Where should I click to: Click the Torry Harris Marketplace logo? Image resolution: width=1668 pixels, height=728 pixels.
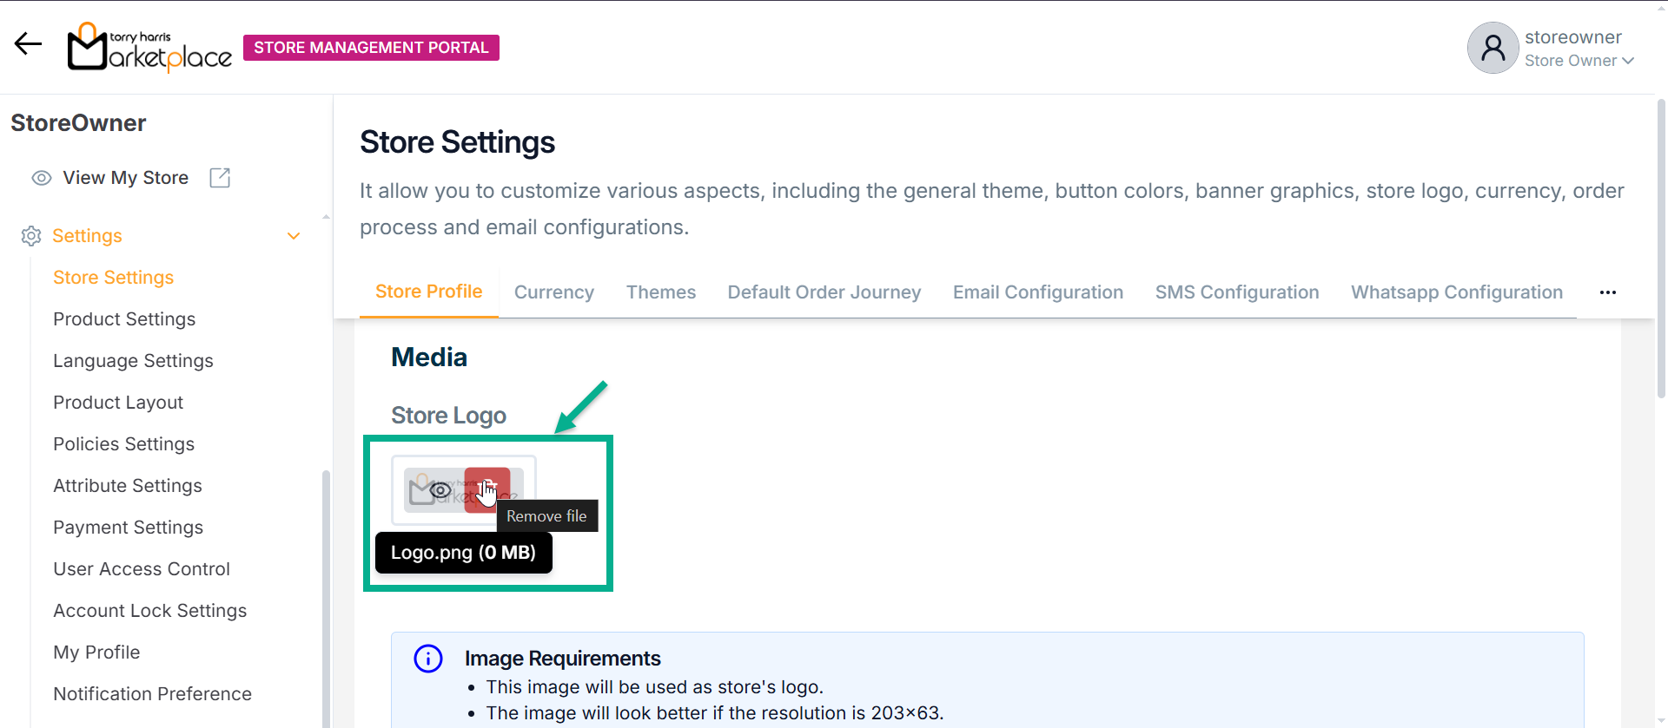click(x=149, y=47)
